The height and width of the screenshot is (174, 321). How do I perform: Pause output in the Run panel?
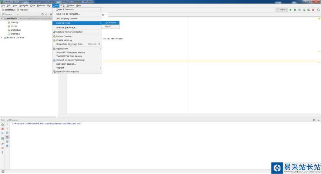(3, 133)
